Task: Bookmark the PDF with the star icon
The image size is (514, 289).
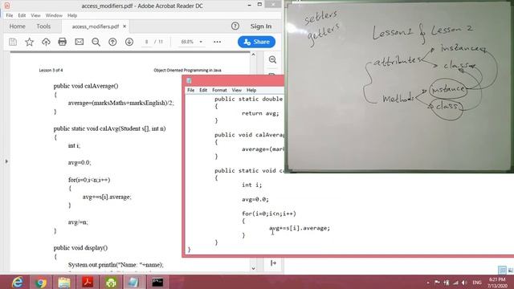Action: point(30,42)
